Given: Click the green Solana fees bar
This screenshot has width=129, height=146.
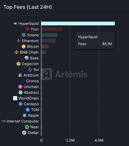Looking at the screenshot, I should click(50, 35).
